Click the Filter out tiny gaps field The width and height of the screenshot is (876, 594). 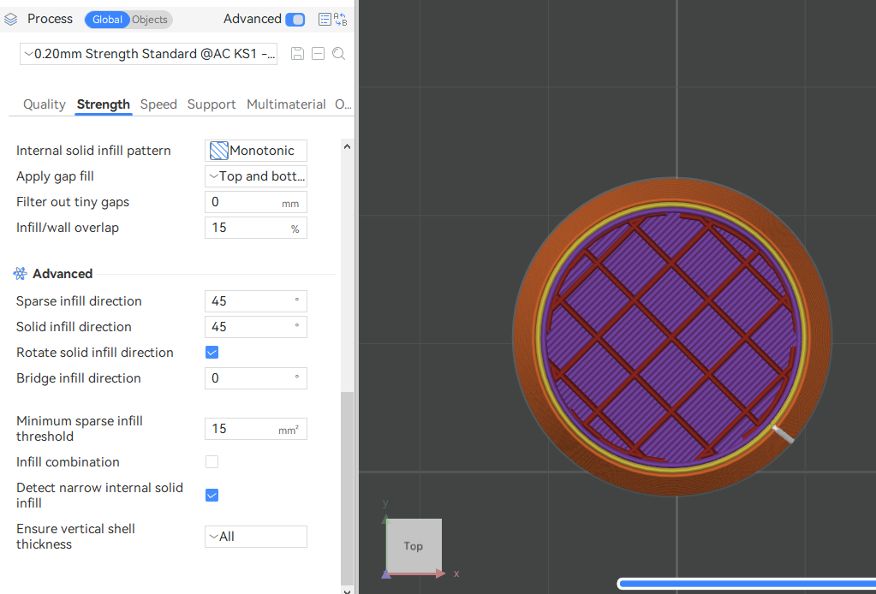(256, 202)
